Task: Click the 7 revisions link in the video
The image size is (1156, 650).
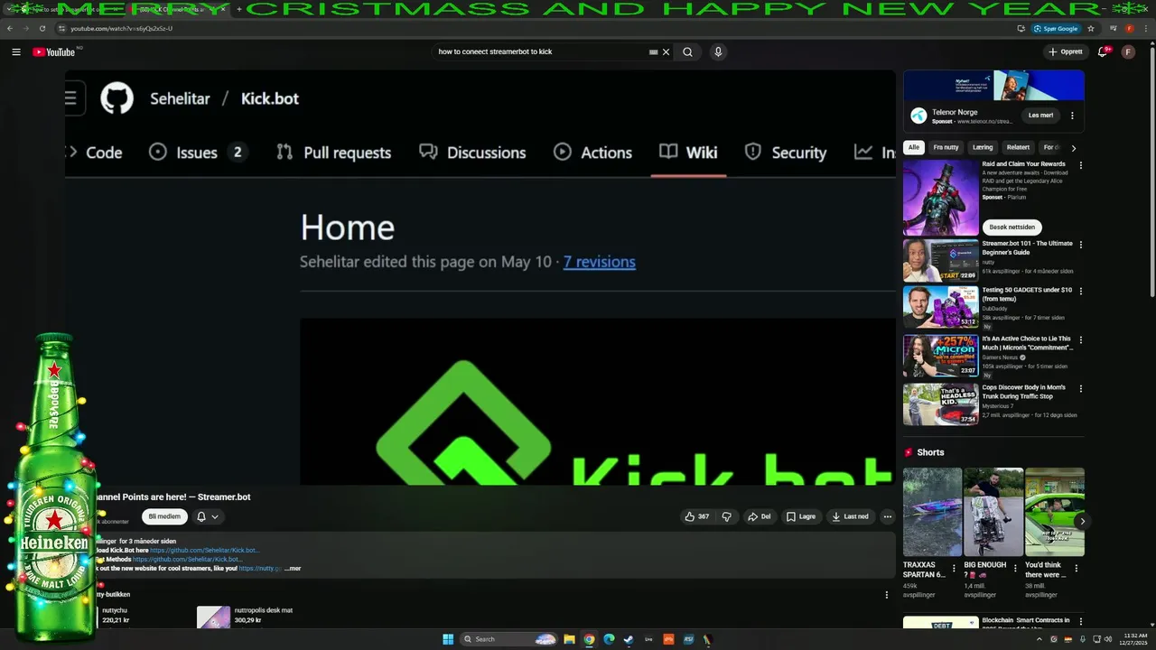Action: [x=600, y=262]
